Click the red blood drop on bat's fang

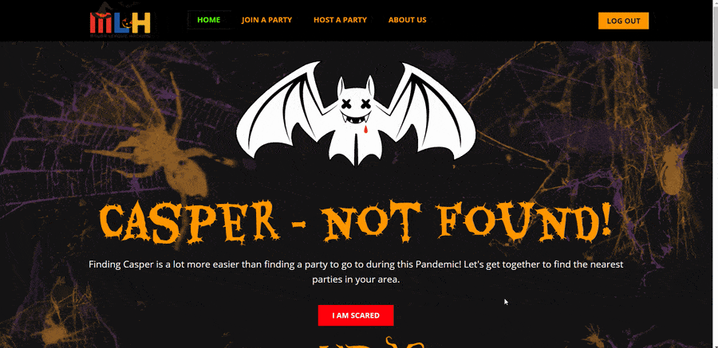tap(365, 131)
